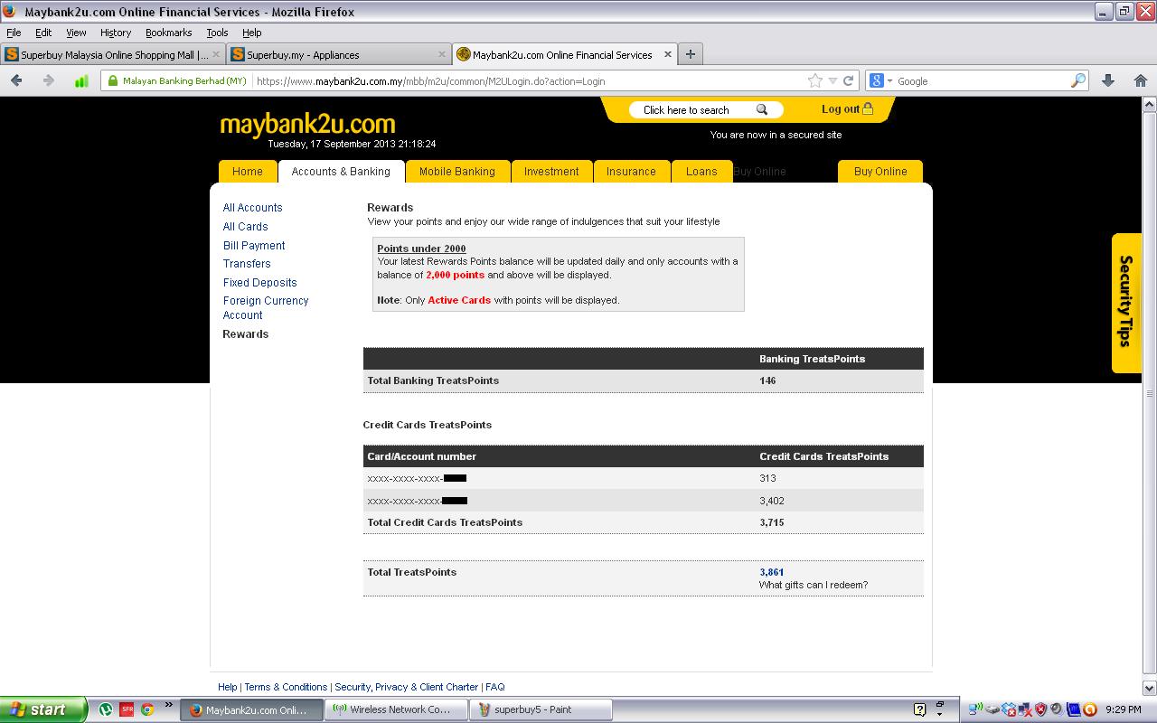Click the green signal bars icon in toolbar
The width and height of the screenshot is (1157, 723).
click(81, 80)
